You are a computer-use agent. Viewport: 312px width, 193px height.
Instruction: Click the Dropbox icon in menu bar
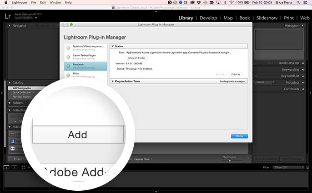tap(199, 2)
